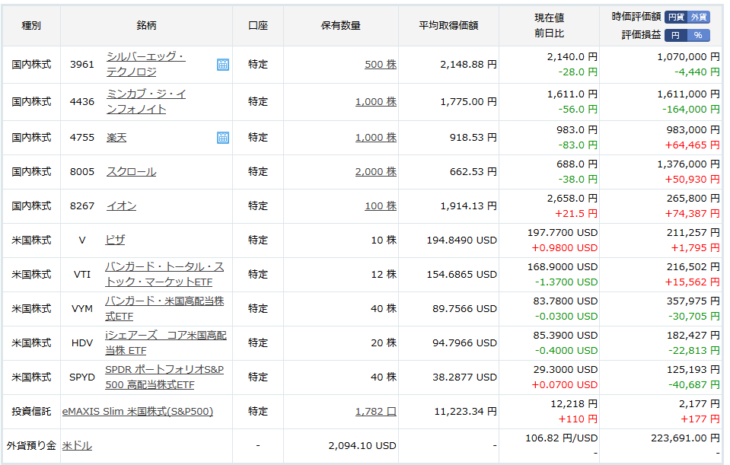Click the 投資信託 type cell
Image resolution: width=730 pixels, height=465 pixels.
pyautogui.click(x=31, y=412)
